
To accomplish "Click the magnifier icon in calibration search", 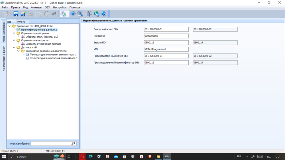I will 73,144.
